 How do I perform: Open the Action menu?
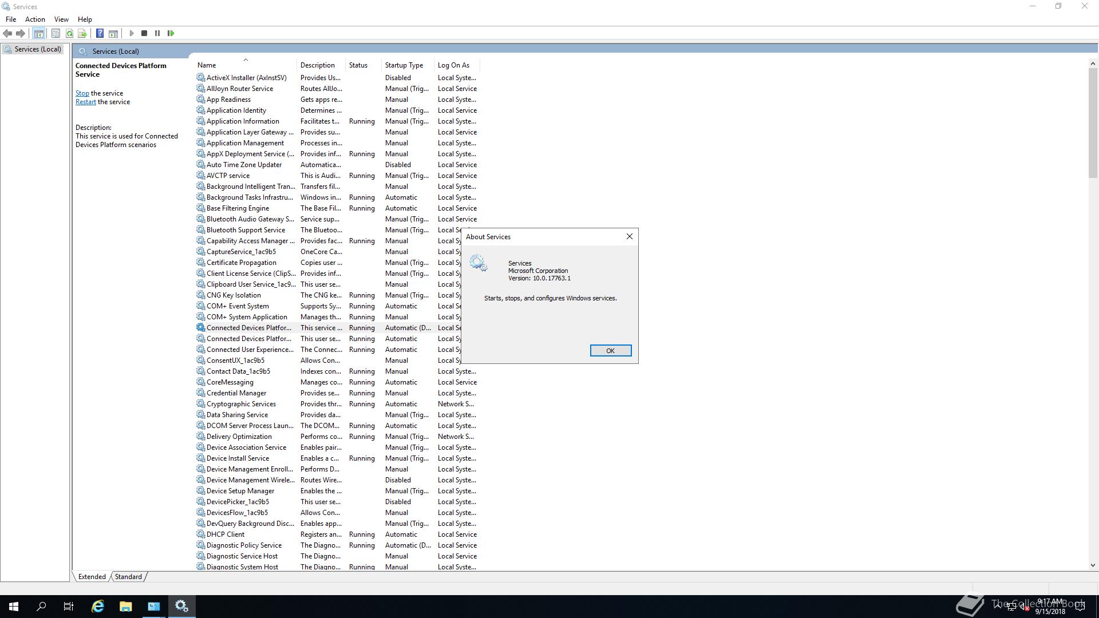pos(35,19)
